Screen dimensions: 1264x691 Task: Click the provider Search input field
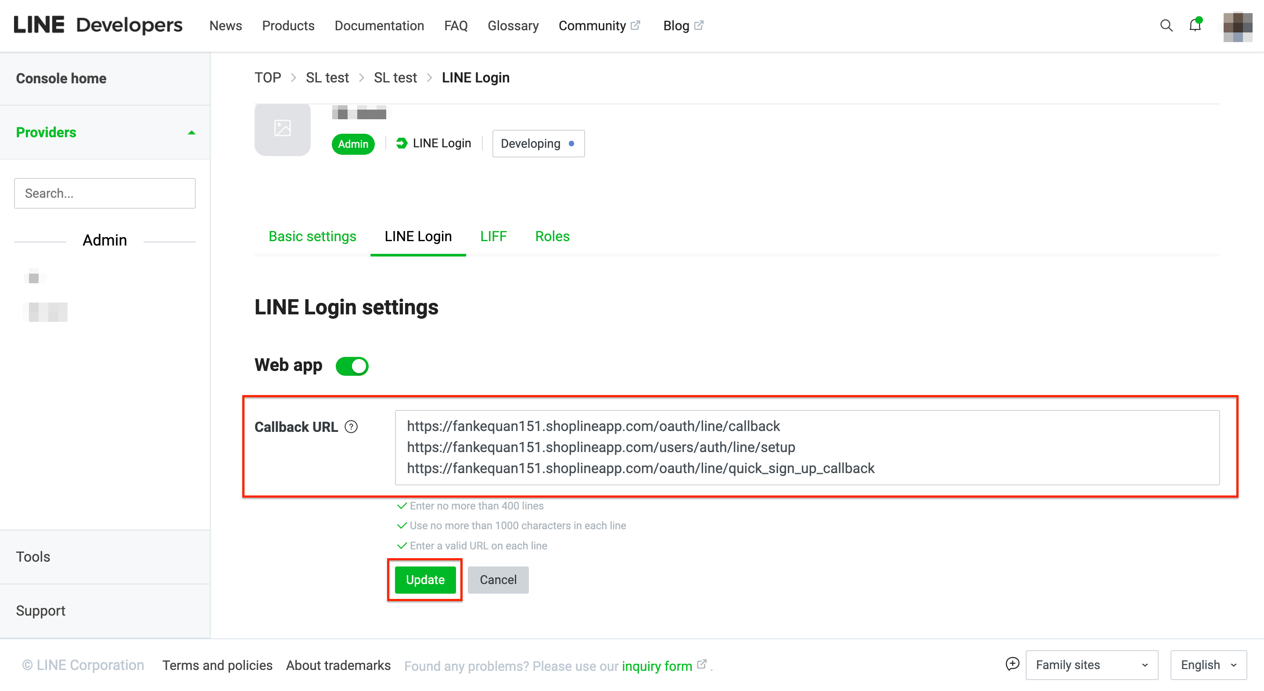click(x=104, y=193)
